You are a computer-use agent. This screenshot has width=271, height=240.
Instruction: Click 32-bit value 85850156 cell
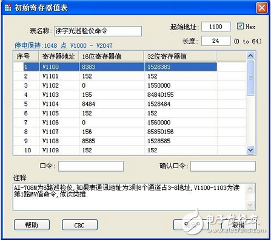point(181,132)
